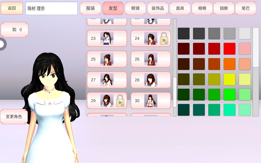This screenshot has height=163, width=261.
Task: Click the ad lock icon on hairstyle 24
Action: click(164, 38)
